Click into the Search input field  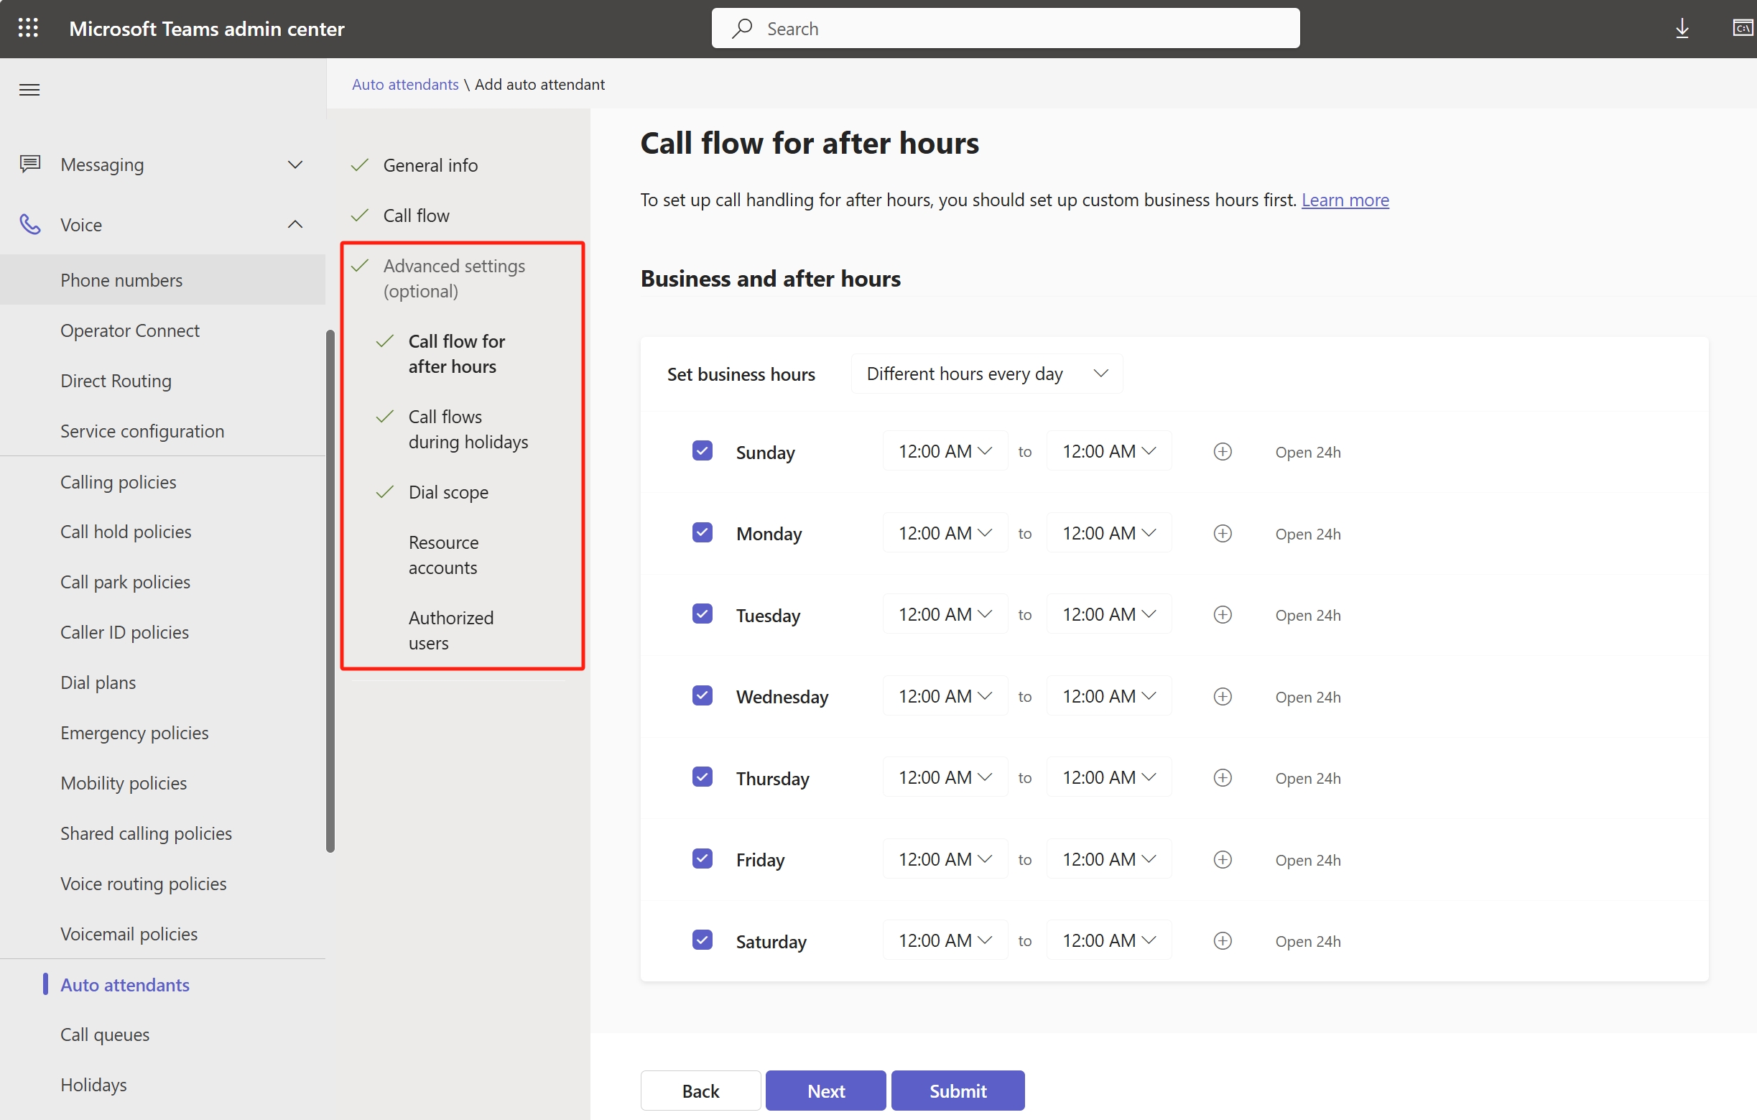(1006, 29)
